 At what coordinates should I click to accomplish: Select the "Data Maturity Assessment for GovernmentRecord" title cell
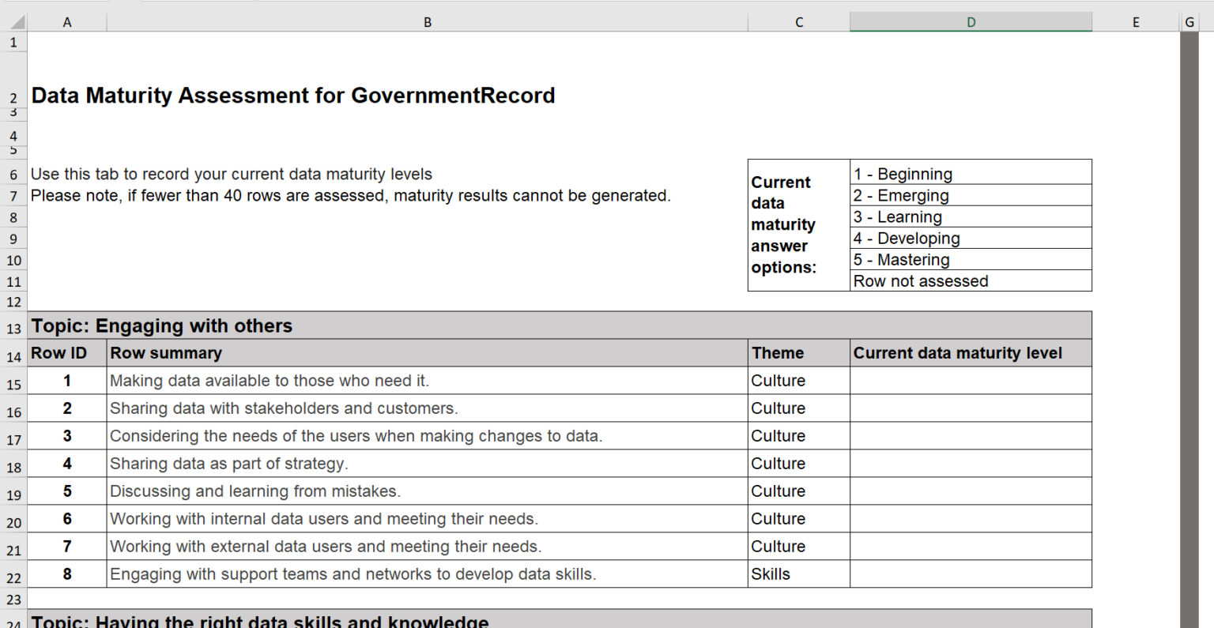point(293,96)
